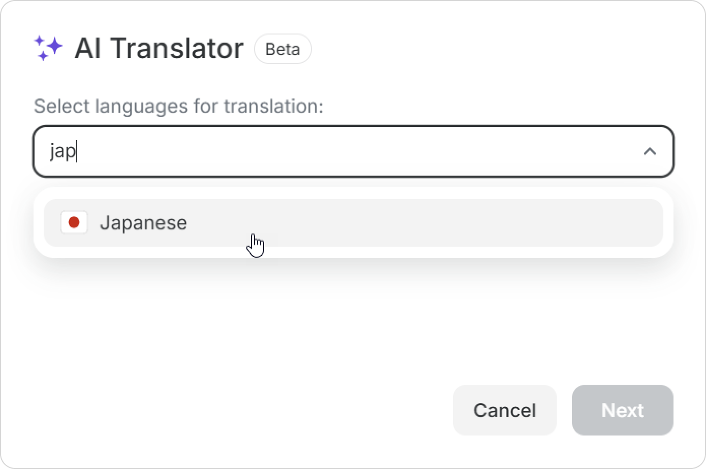Viewport: 706px width, 469px height.
Task: Click the Beta badge
Action: coord(282,49)
